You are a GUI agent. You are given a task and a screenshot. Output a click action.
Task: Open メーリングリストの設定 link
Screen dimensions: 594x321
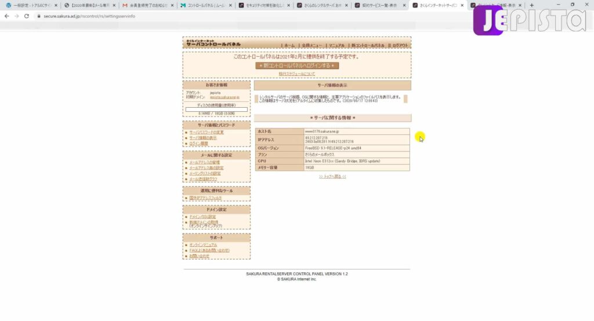coord(205,173)
